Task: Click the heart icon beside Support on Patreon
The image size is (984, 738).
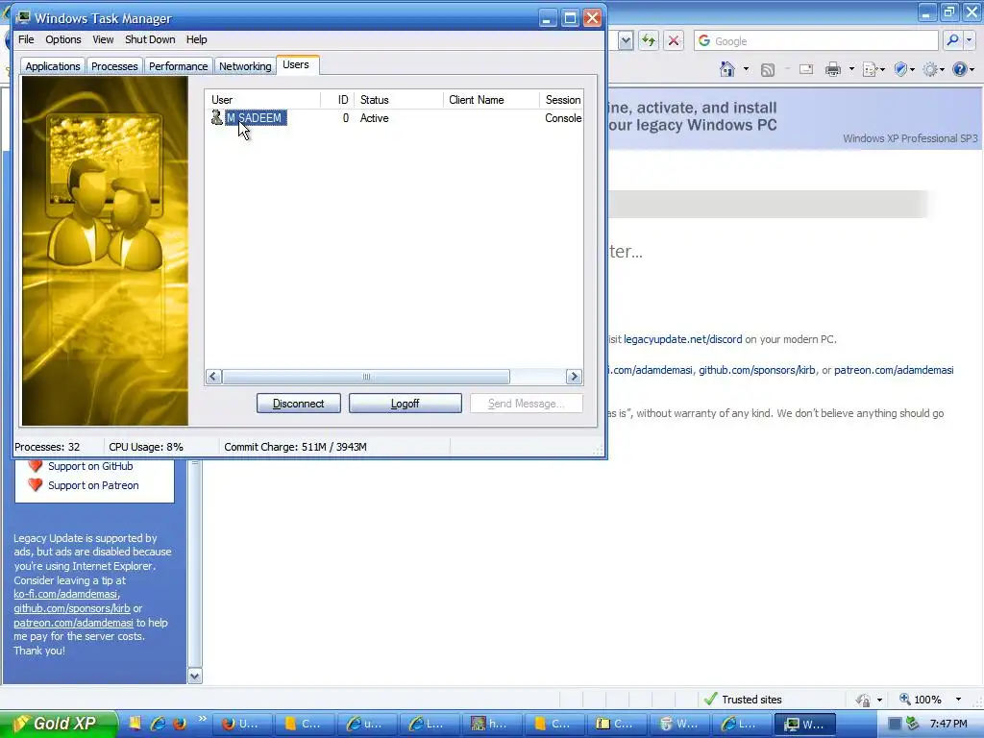Action: click(36, 484)
